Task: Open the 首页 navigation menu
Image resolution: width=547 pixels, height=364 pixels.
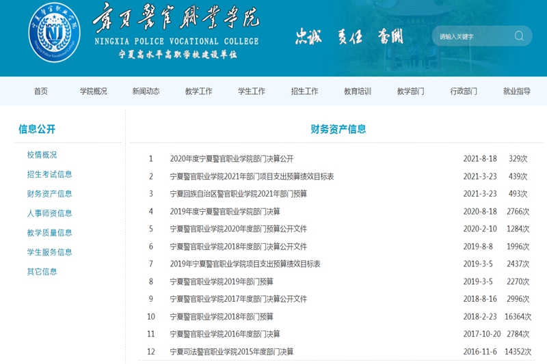Action: point(41,92)
